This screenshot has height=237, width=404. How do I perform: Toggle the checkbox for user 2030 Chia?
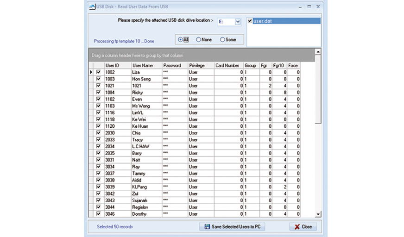98,133
